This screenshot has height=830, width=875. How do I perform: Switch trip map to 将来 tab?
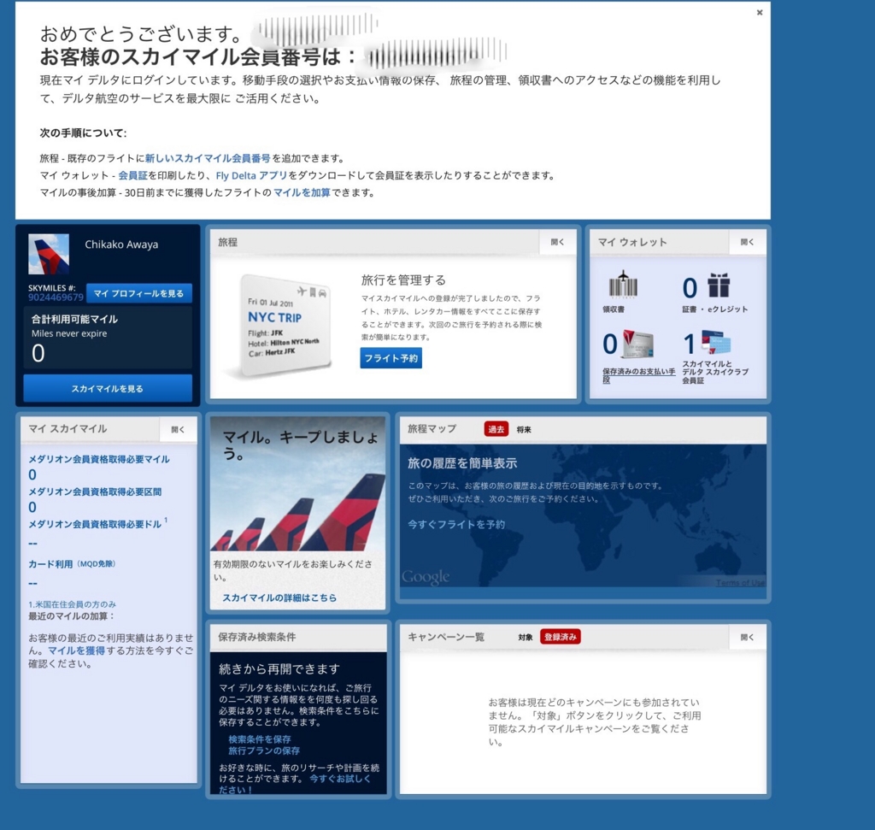click(x=524, y=430)
